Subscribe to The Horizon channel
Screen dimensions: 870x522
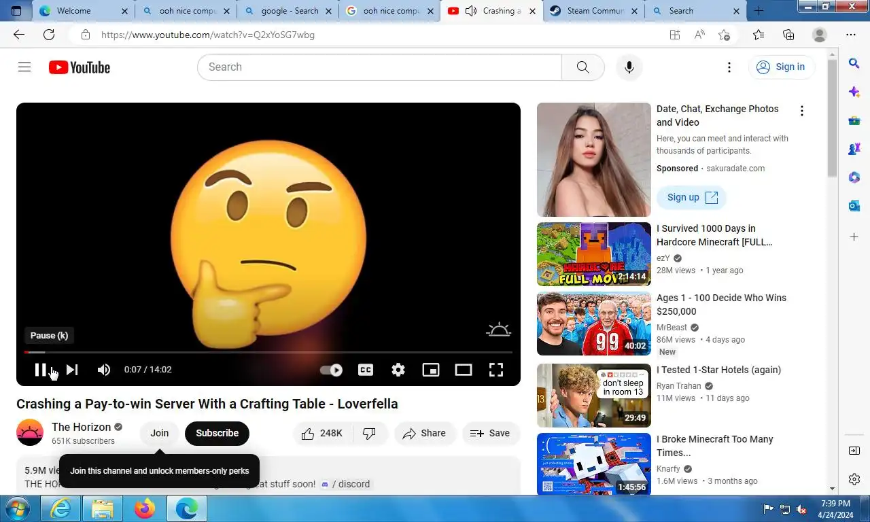click(217, 433)
